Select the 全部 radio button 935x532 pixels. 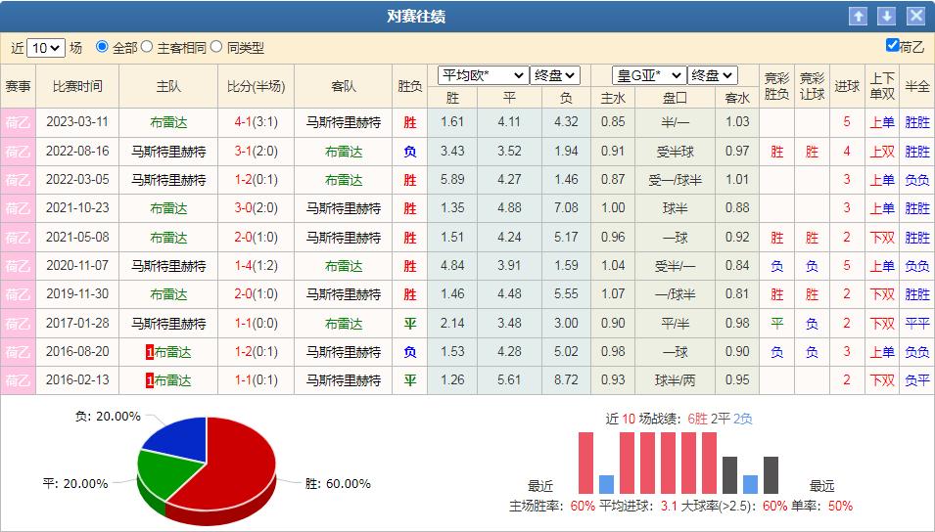coord(102,47)
